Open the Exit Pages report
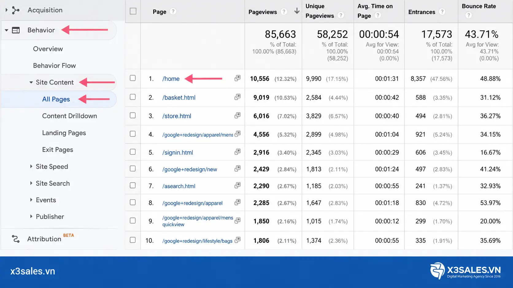513x288 pixels. pyautogui.click(x=58, y=150)
